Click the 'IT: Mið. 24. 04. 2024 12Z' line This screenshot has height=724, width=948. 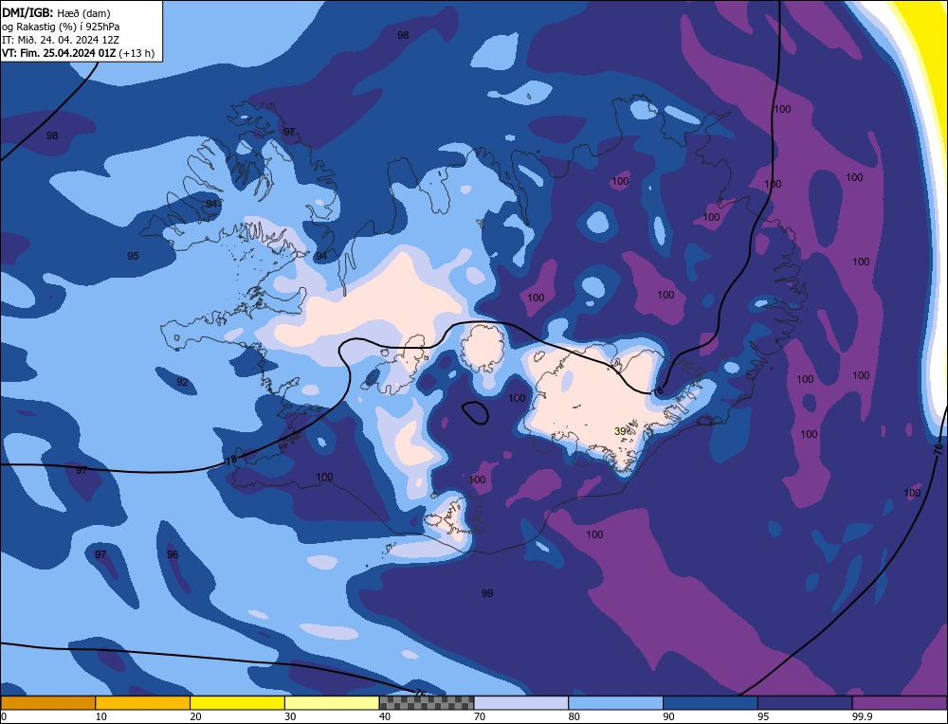(x=61, y=39)
